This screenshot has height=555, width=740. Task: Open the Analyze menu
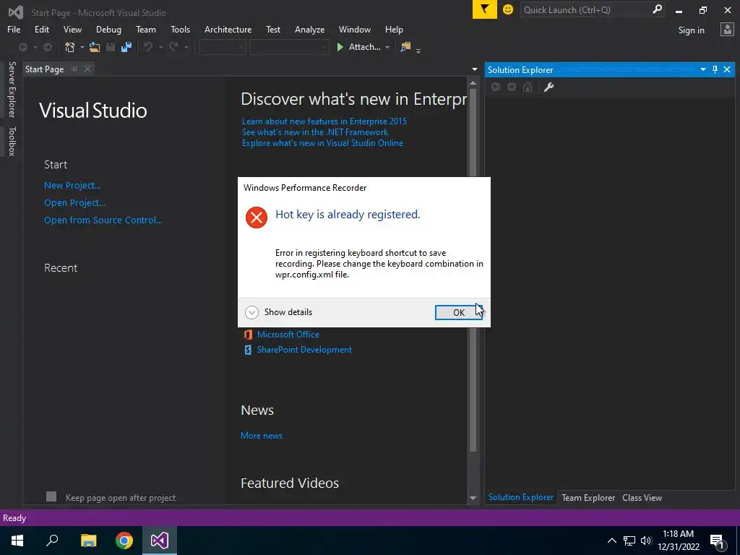click(309, 29)
